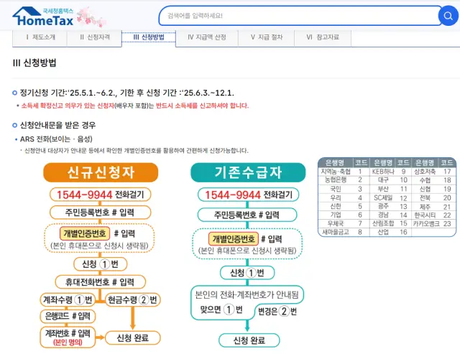460x354 pixels.
Task: Click the 계좌번호 # 입력 step
Action: pyautogui.click(x=68, y=337)
